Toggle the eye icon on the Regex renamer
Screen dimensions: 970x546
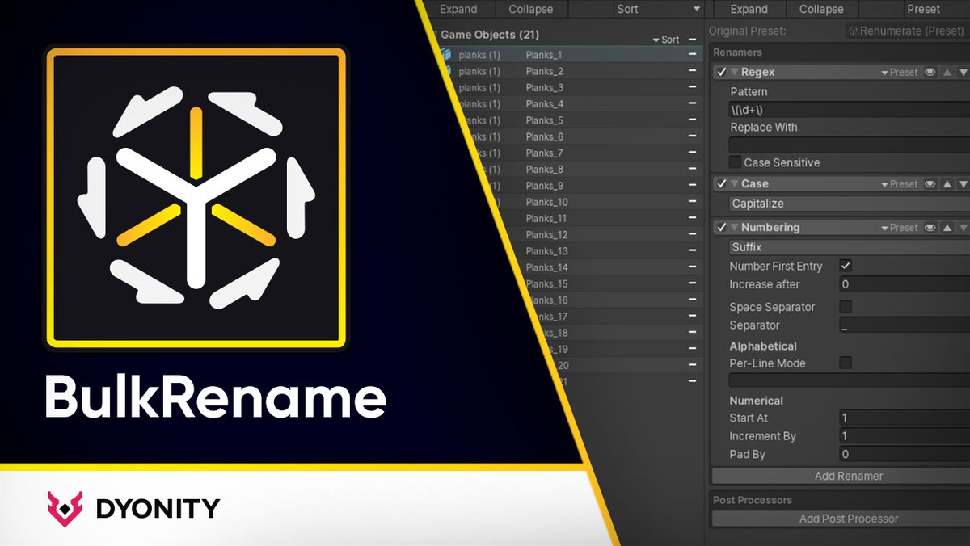pos(930,72)
